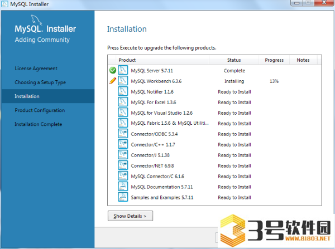
Task: Minimize the MySQL Installer window
Action: coord(297,3)
